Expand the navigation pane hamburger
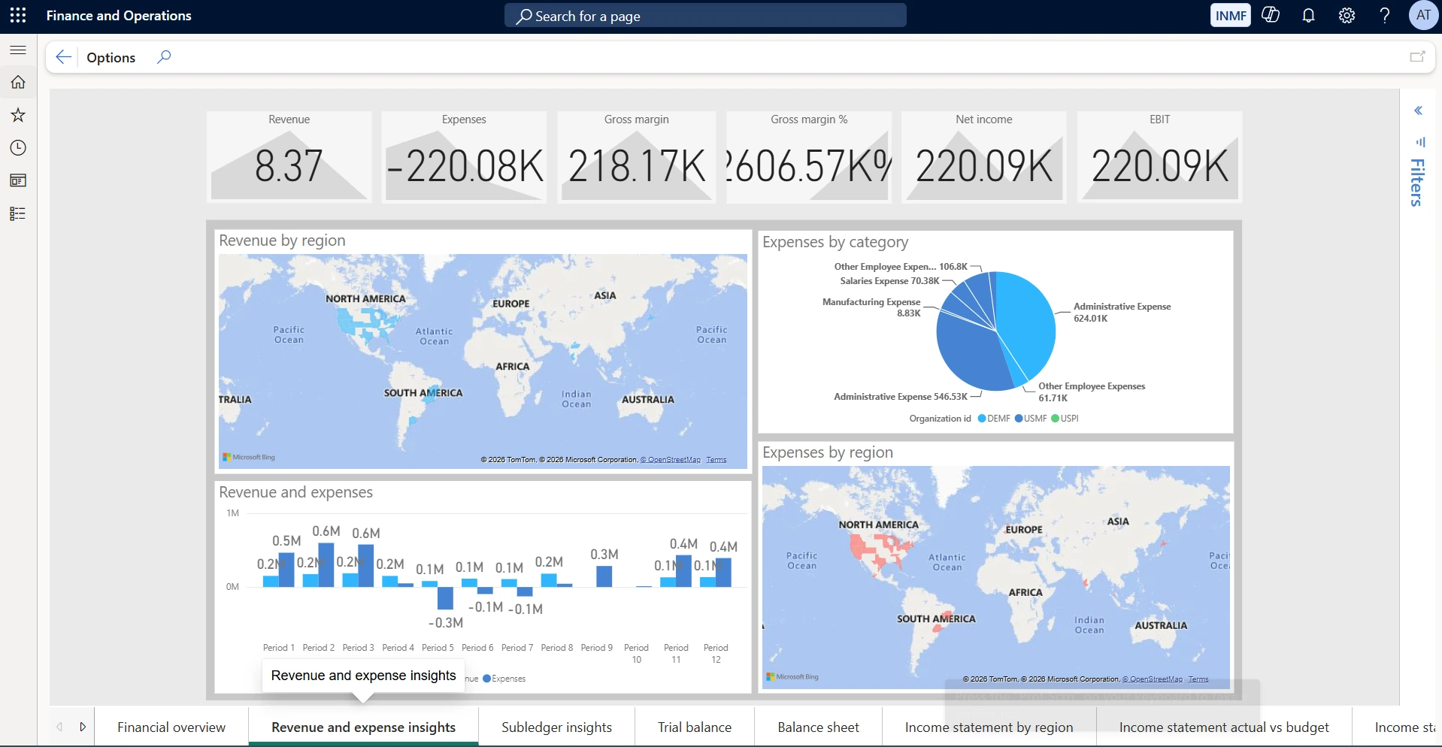The height and width of the screenshot is (747, 1442). tap(18, 50)
